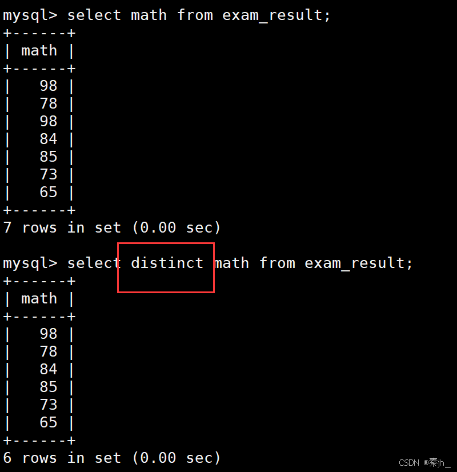Click the 78 value in the first table

click(x=49, y=103)
